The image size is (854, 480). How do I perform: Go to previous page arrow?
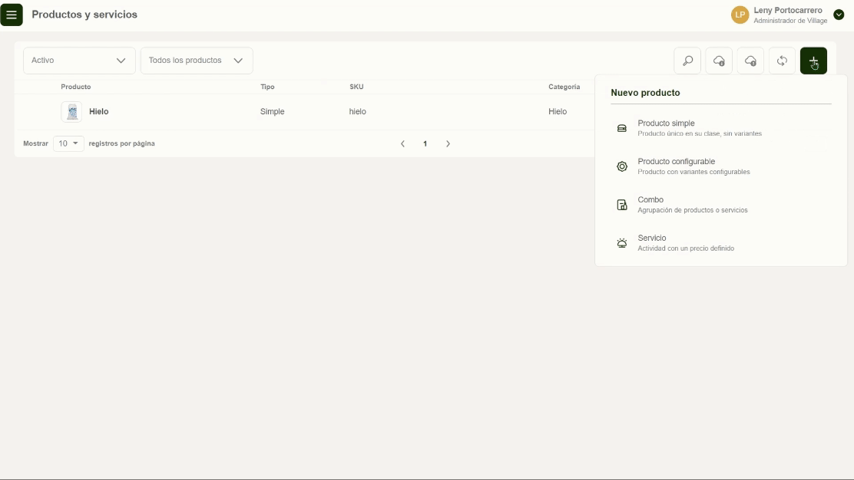pyautogui.click(x=402, y=144)
